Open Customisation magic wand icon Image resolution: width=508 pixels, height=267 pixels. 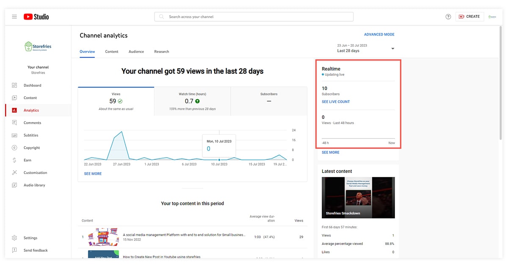click(14, 173)
